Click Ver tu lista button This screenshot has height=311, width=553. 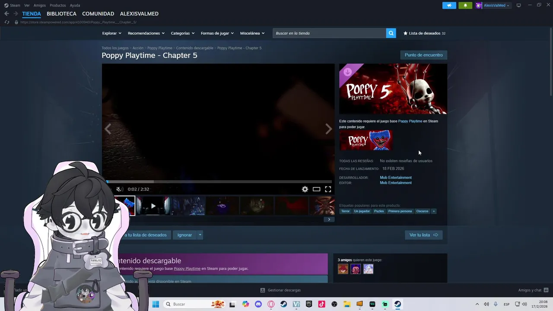(423, 235)
